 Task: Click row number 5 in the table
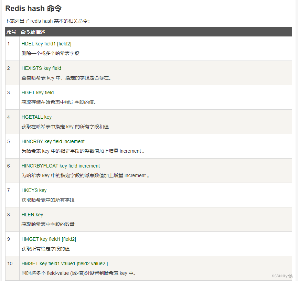click(x=8, y=141)
